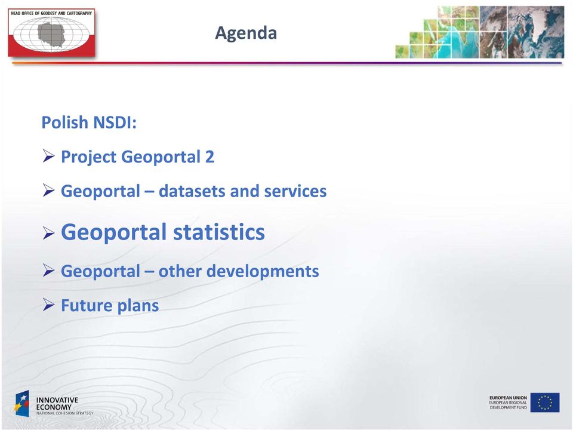
Task: Click 'Project Geoportal 2' agenda item
Action: 137,157
